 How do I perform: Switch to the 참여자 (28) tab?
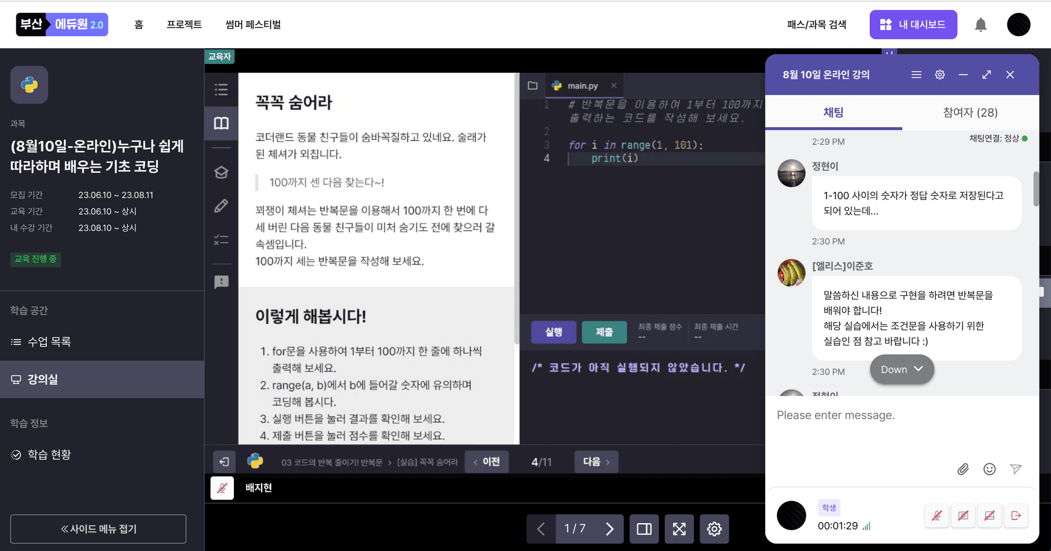[970, 112]
